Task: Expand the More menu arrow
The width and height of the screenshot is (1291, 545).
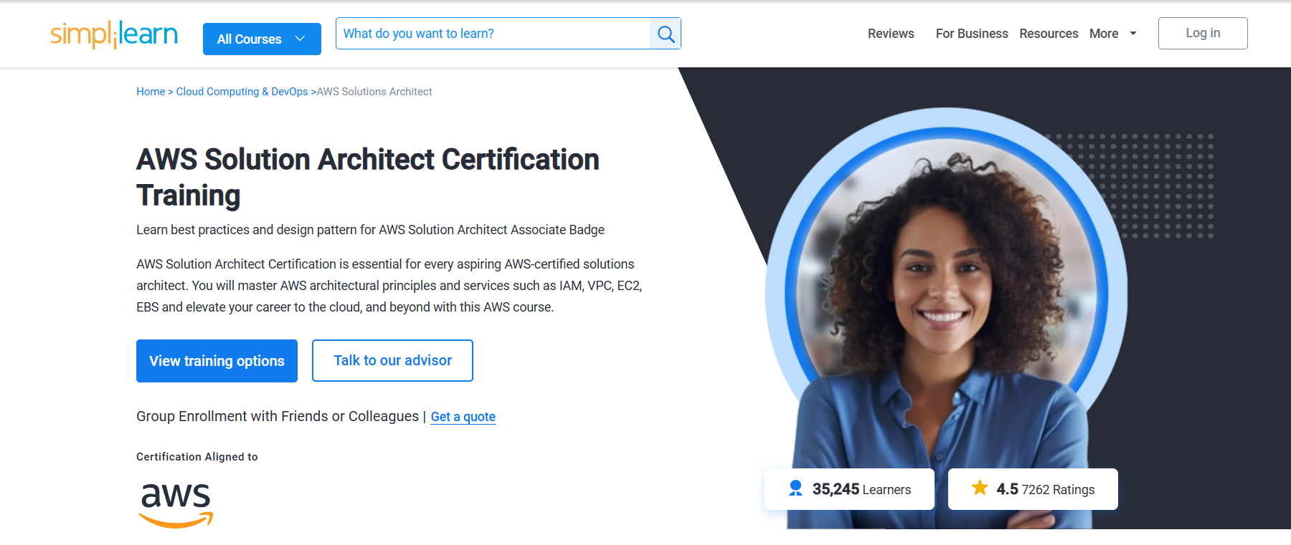Action: (x=1133, y=34)
